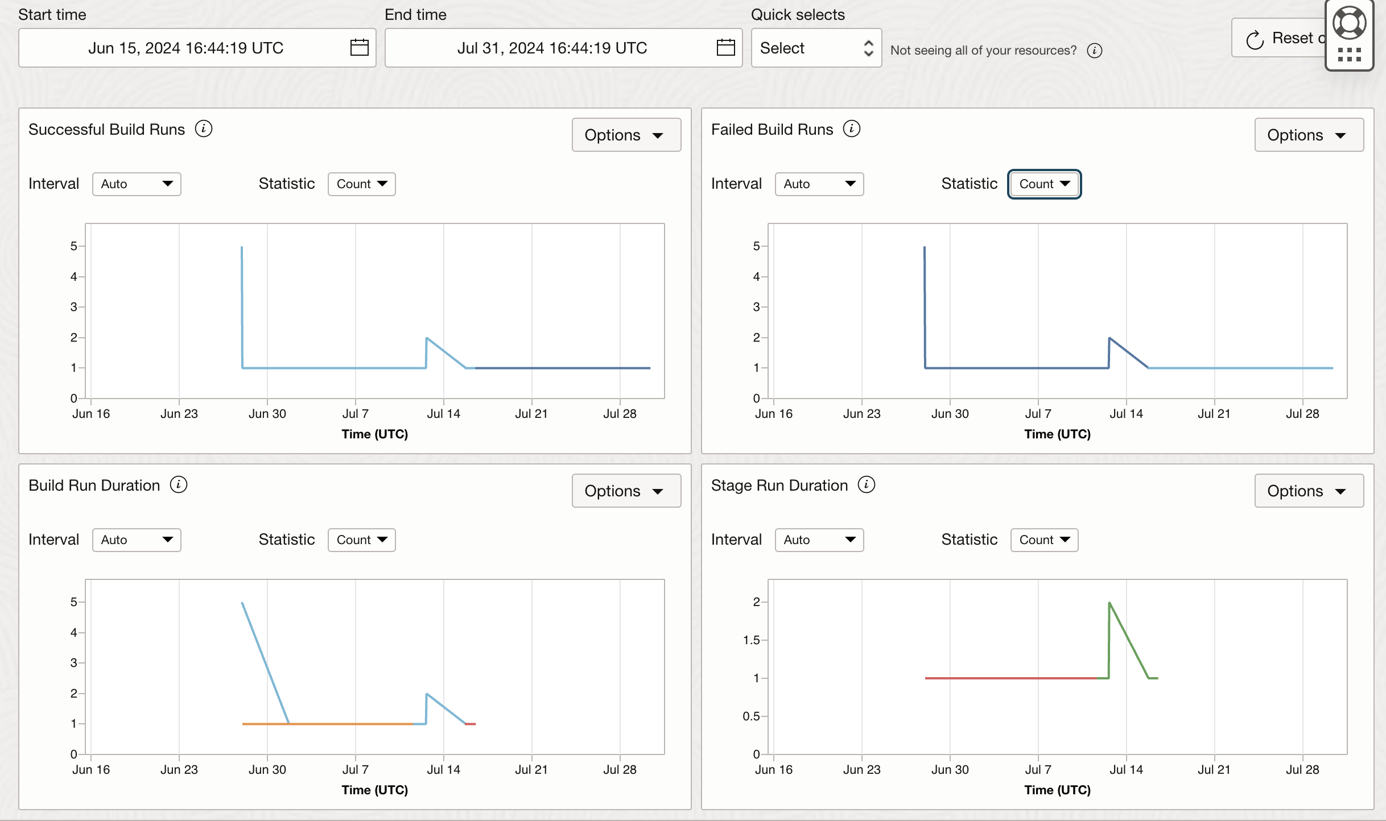Click the info icon beside Failed Build Runs
The width and height of the screenshot is (1386, 821).
851,129
